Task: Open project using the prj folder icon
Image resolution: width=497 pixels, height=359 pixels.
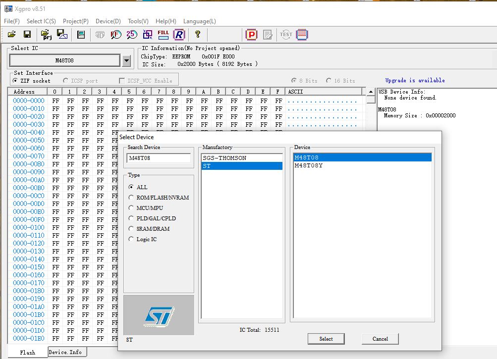Action: click(x=46, y=34)
